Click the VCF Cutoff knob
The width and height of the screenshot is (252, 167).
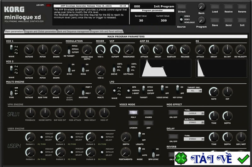point(115,50)
